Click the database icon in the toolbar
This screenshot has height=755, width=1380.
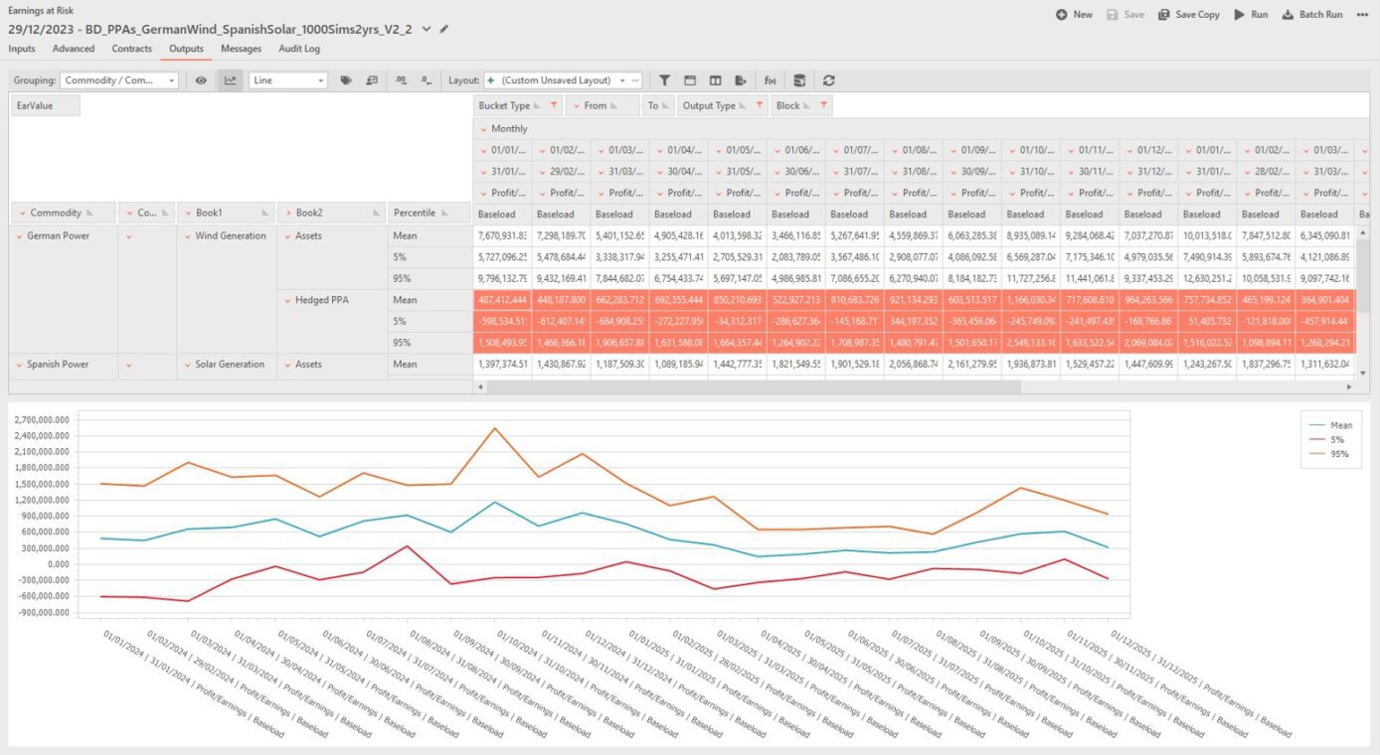coord(799,80)
